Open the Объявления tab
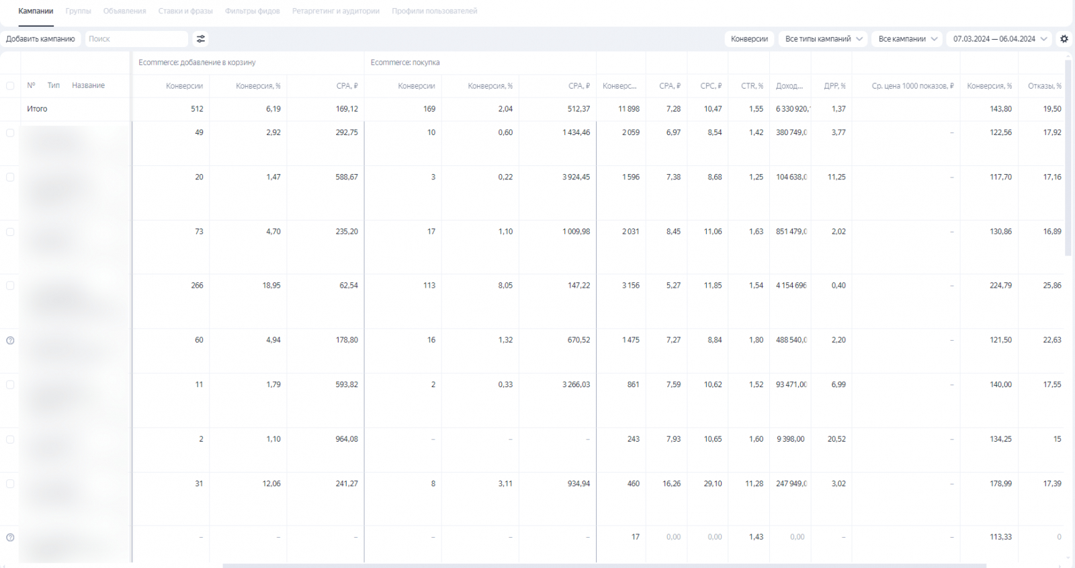The height and width of the screenshot is (568, 1075). (x=124, y=11)
